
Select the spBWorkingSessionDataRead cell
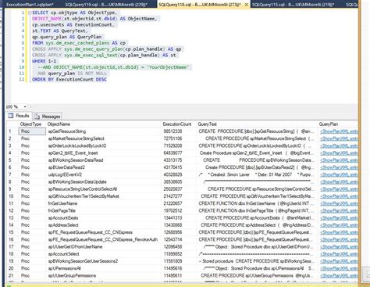(x=104, y=160)
